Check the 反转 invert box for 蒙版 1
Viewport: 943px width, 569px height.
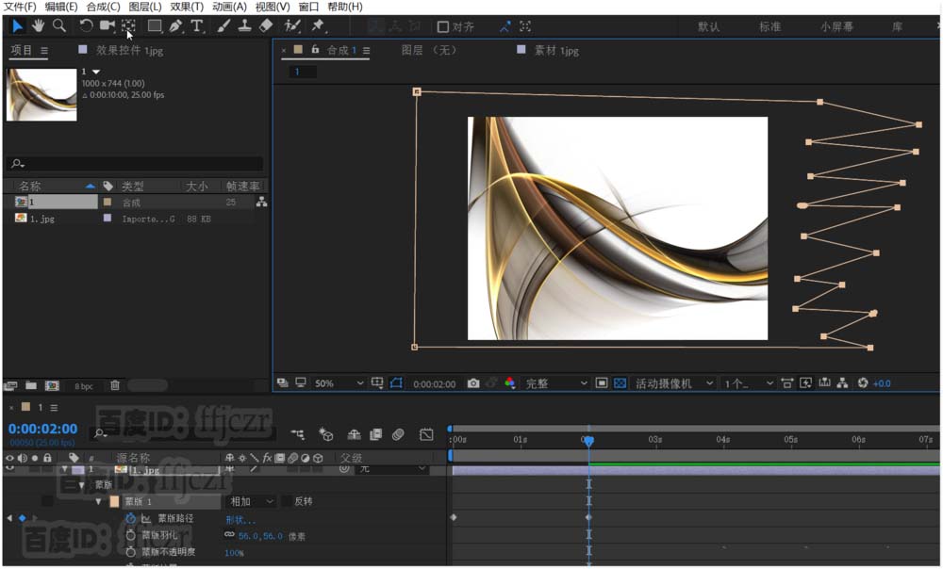pos(287,502)
